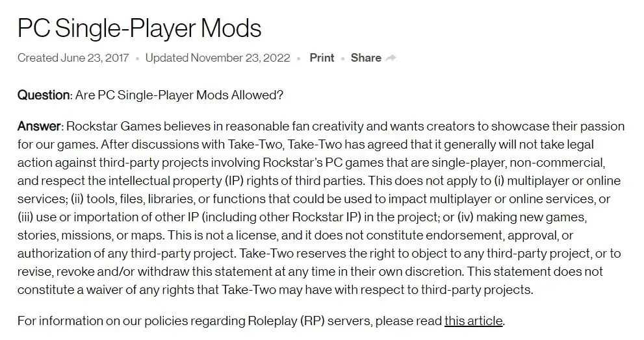The height and width of the screenshot is (340, 644).
Task: Click the Updated November 23, 2022 date
Action: coord(218,58)
